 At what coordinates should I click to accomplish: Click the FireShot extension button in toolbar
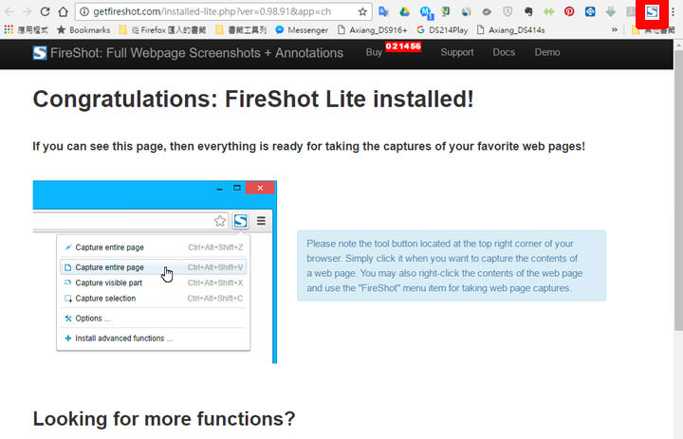pos(652,11)
